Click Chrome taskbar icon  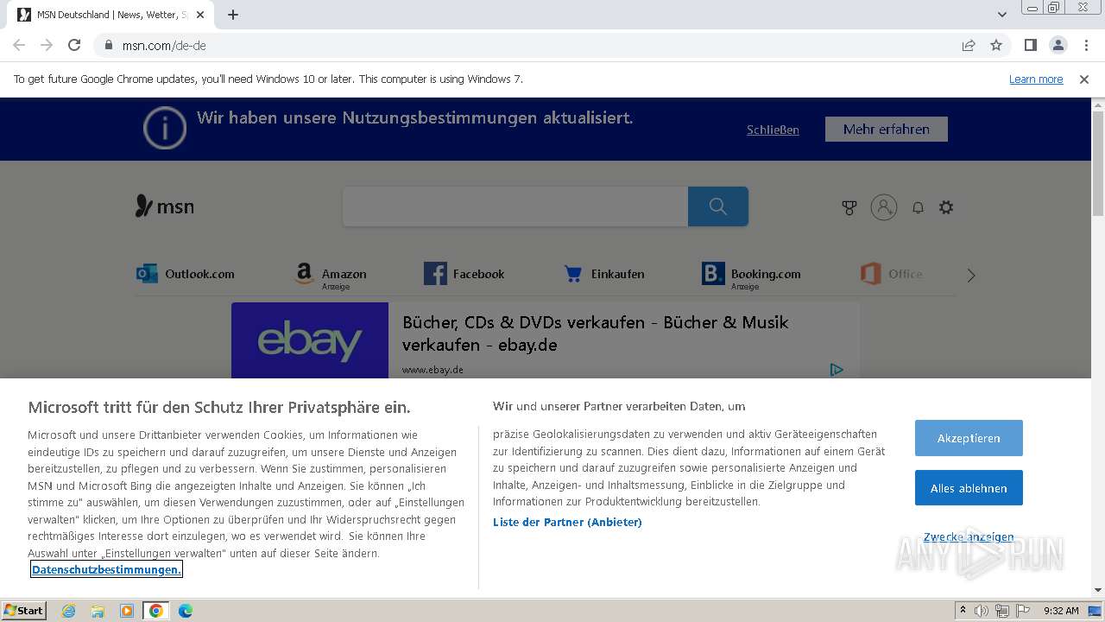click(x=156, y=611)
